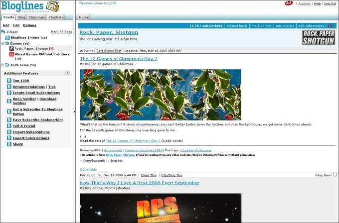Click the RPS space banner image
The width and height of the screenshot is (339, 223).
[161, 208]
